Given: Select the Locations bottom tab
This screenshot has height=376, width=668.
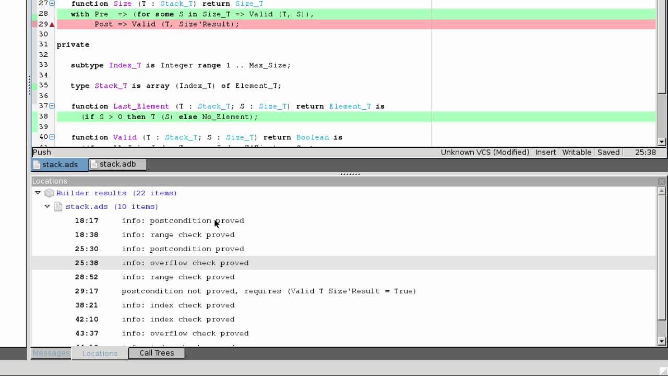Looking at the screenshot, I should pyautogui.click(x=100, y=354).
